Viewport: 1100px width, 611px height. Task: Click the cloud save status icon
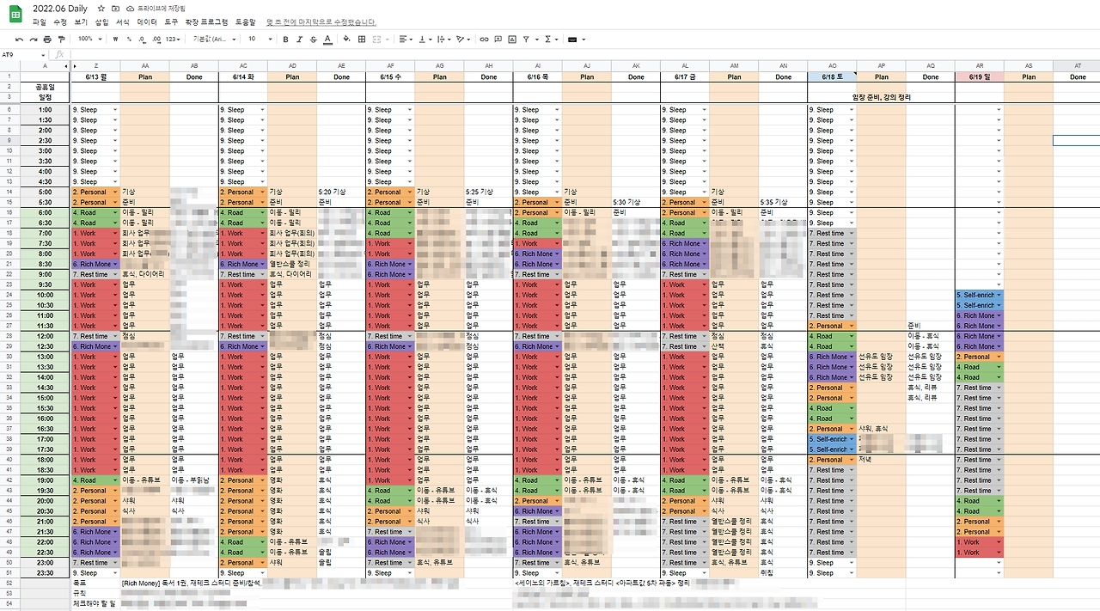[130, 8]
